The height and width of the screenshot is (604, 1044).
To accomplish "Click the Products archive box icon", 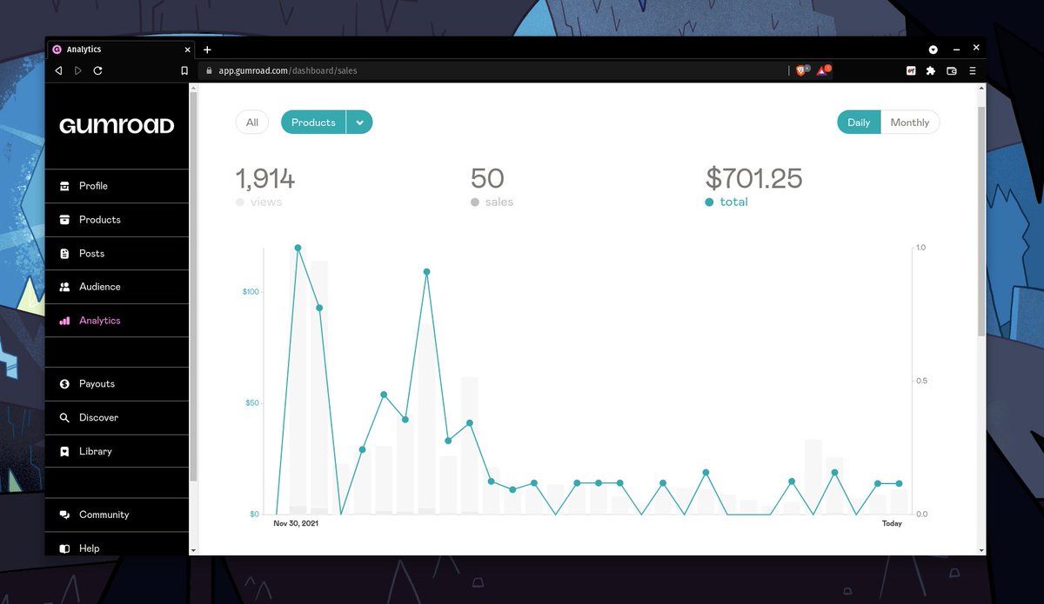I will 64,220.
